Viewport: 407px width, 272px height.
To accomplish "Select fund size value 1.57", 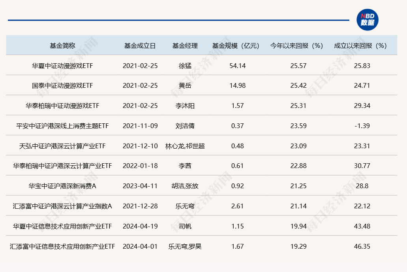I will coord(238,106).
